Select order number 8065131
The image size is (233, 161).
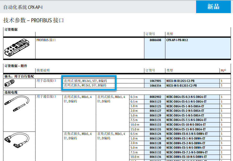[x=155, y=120]
